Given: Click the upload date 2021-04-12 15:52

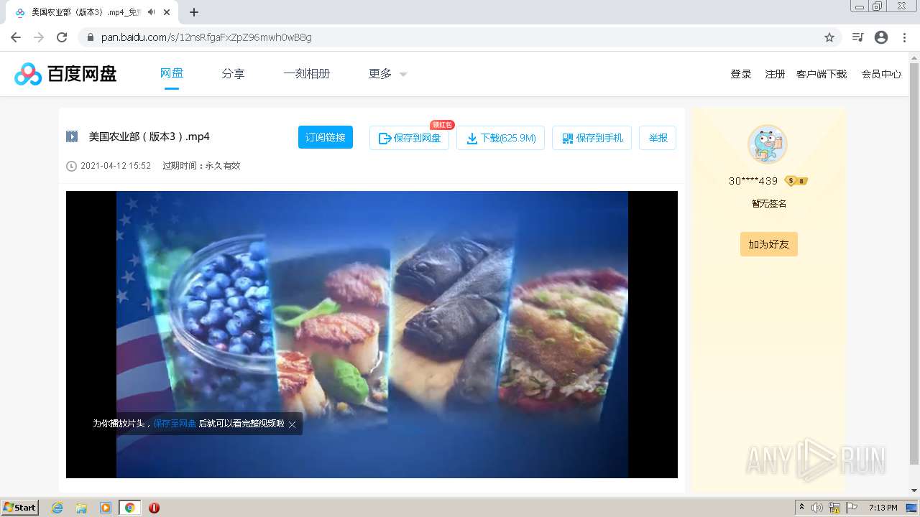Looking at the screenshot, I should (x=116, y=166).
